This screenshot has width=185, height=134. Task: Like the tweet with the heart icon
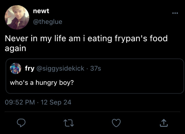coord(116,123)
